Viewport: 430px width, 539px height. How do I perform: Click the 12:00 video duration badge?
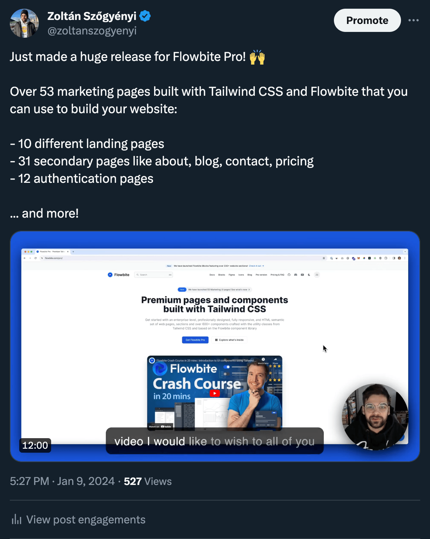coord(35,445)
